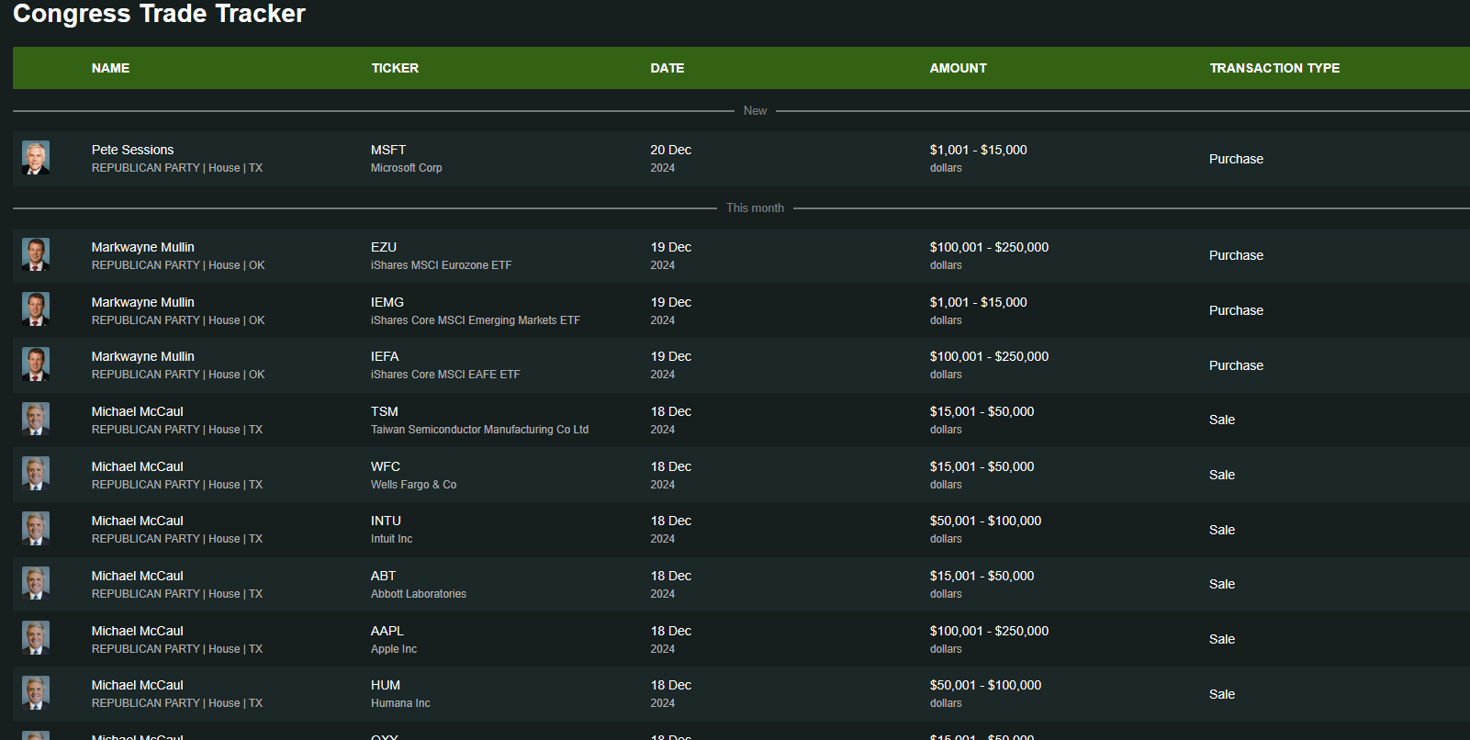This screenshot has height=740, width=1470.
Task: Click Sale in the INTU row
Action: click(1222, 530)
